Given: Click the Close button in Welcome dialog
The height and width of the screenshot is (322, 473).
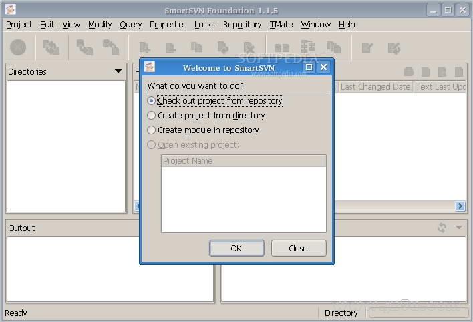Looking at the screenshot, I should pos(299,248).
